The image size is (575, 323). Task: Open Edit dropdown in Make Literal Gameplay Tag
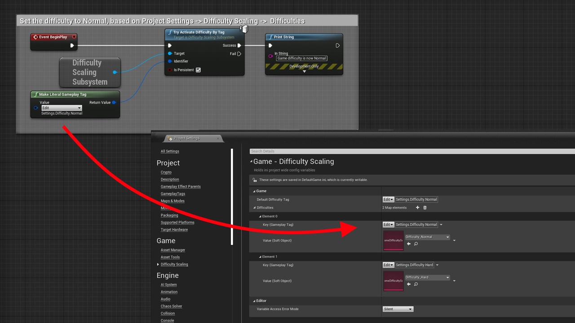tap(62, 108)
